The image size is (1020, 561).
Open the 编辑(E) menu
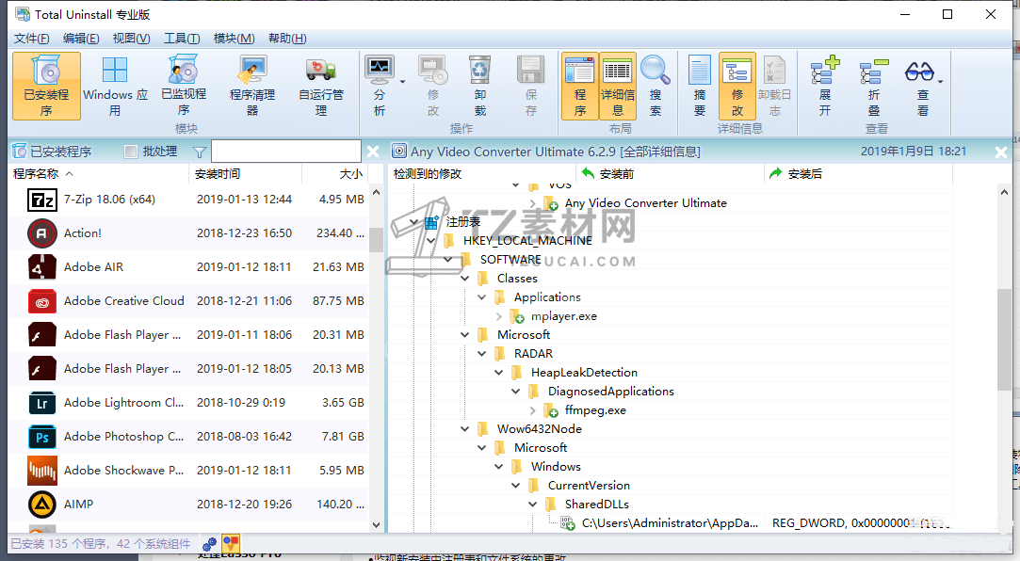(x=81, y=39)
